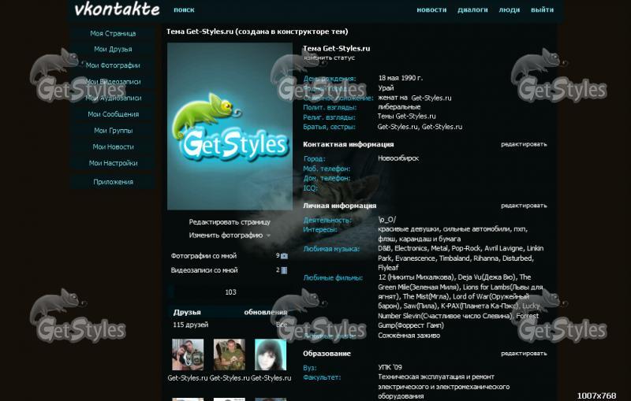
Task: Edit the Контактная информация section
Action: tap(523, 145)
